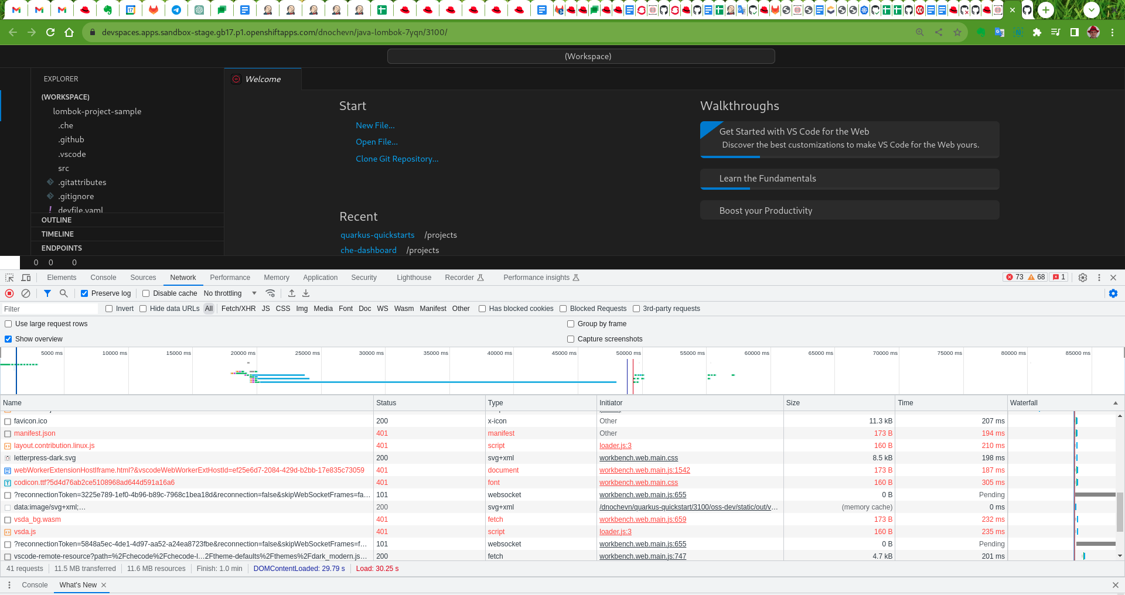The width and height of the screenshot is (1125, 595).
Task: Open the No throttling dropdown
Action: 230,293
